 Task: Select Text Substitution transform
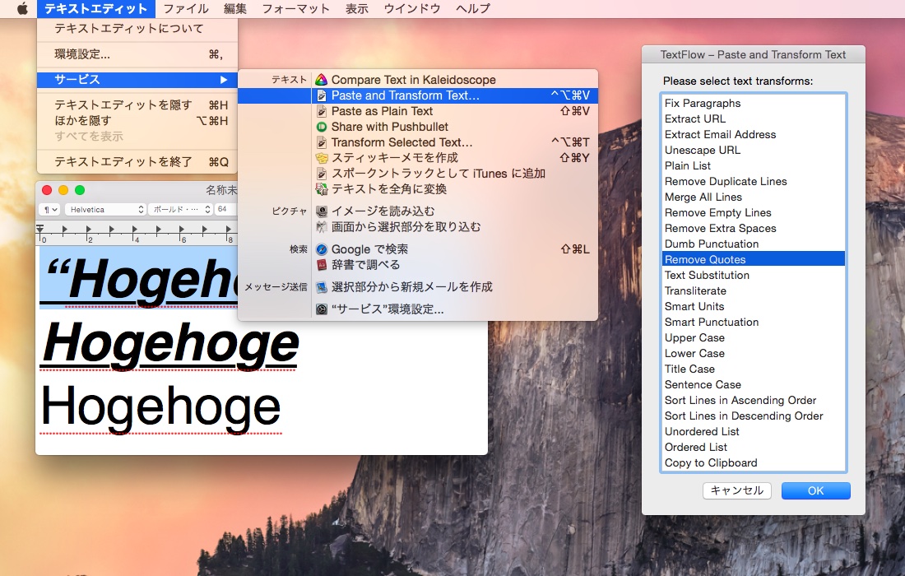753,276
